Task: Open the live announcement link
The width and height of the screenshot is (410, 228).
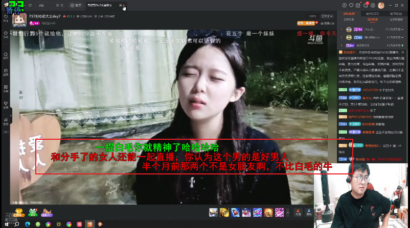Action: tap(327, 23)
